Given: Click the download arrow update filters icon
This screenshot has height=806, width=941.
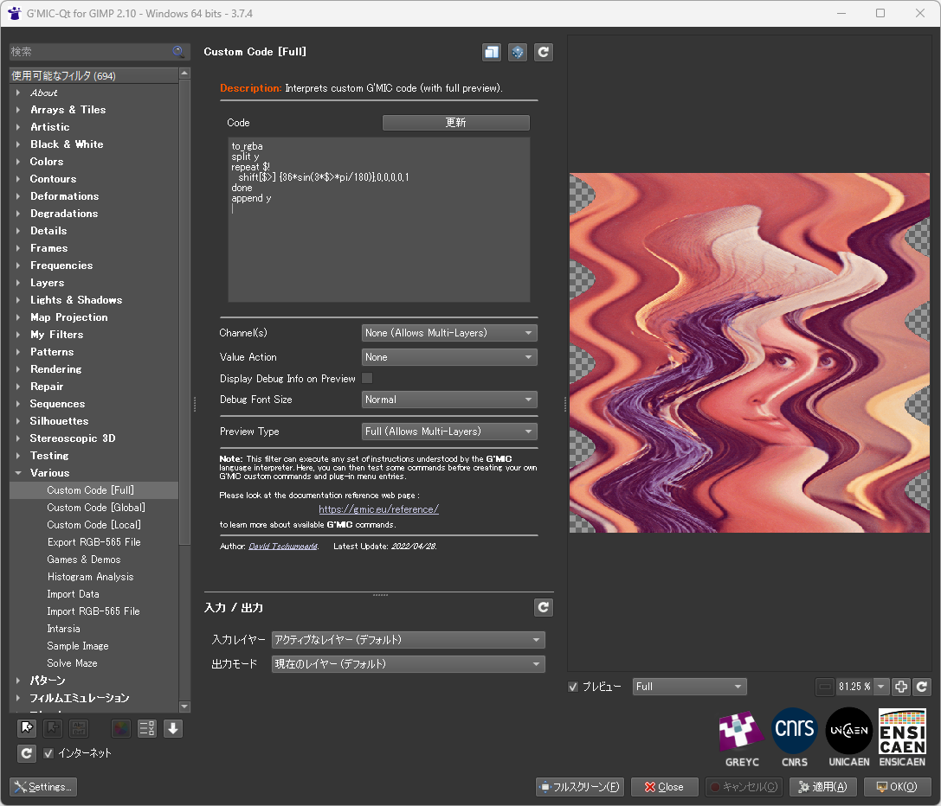Looking at the screenshot, I should pos(173,728).
